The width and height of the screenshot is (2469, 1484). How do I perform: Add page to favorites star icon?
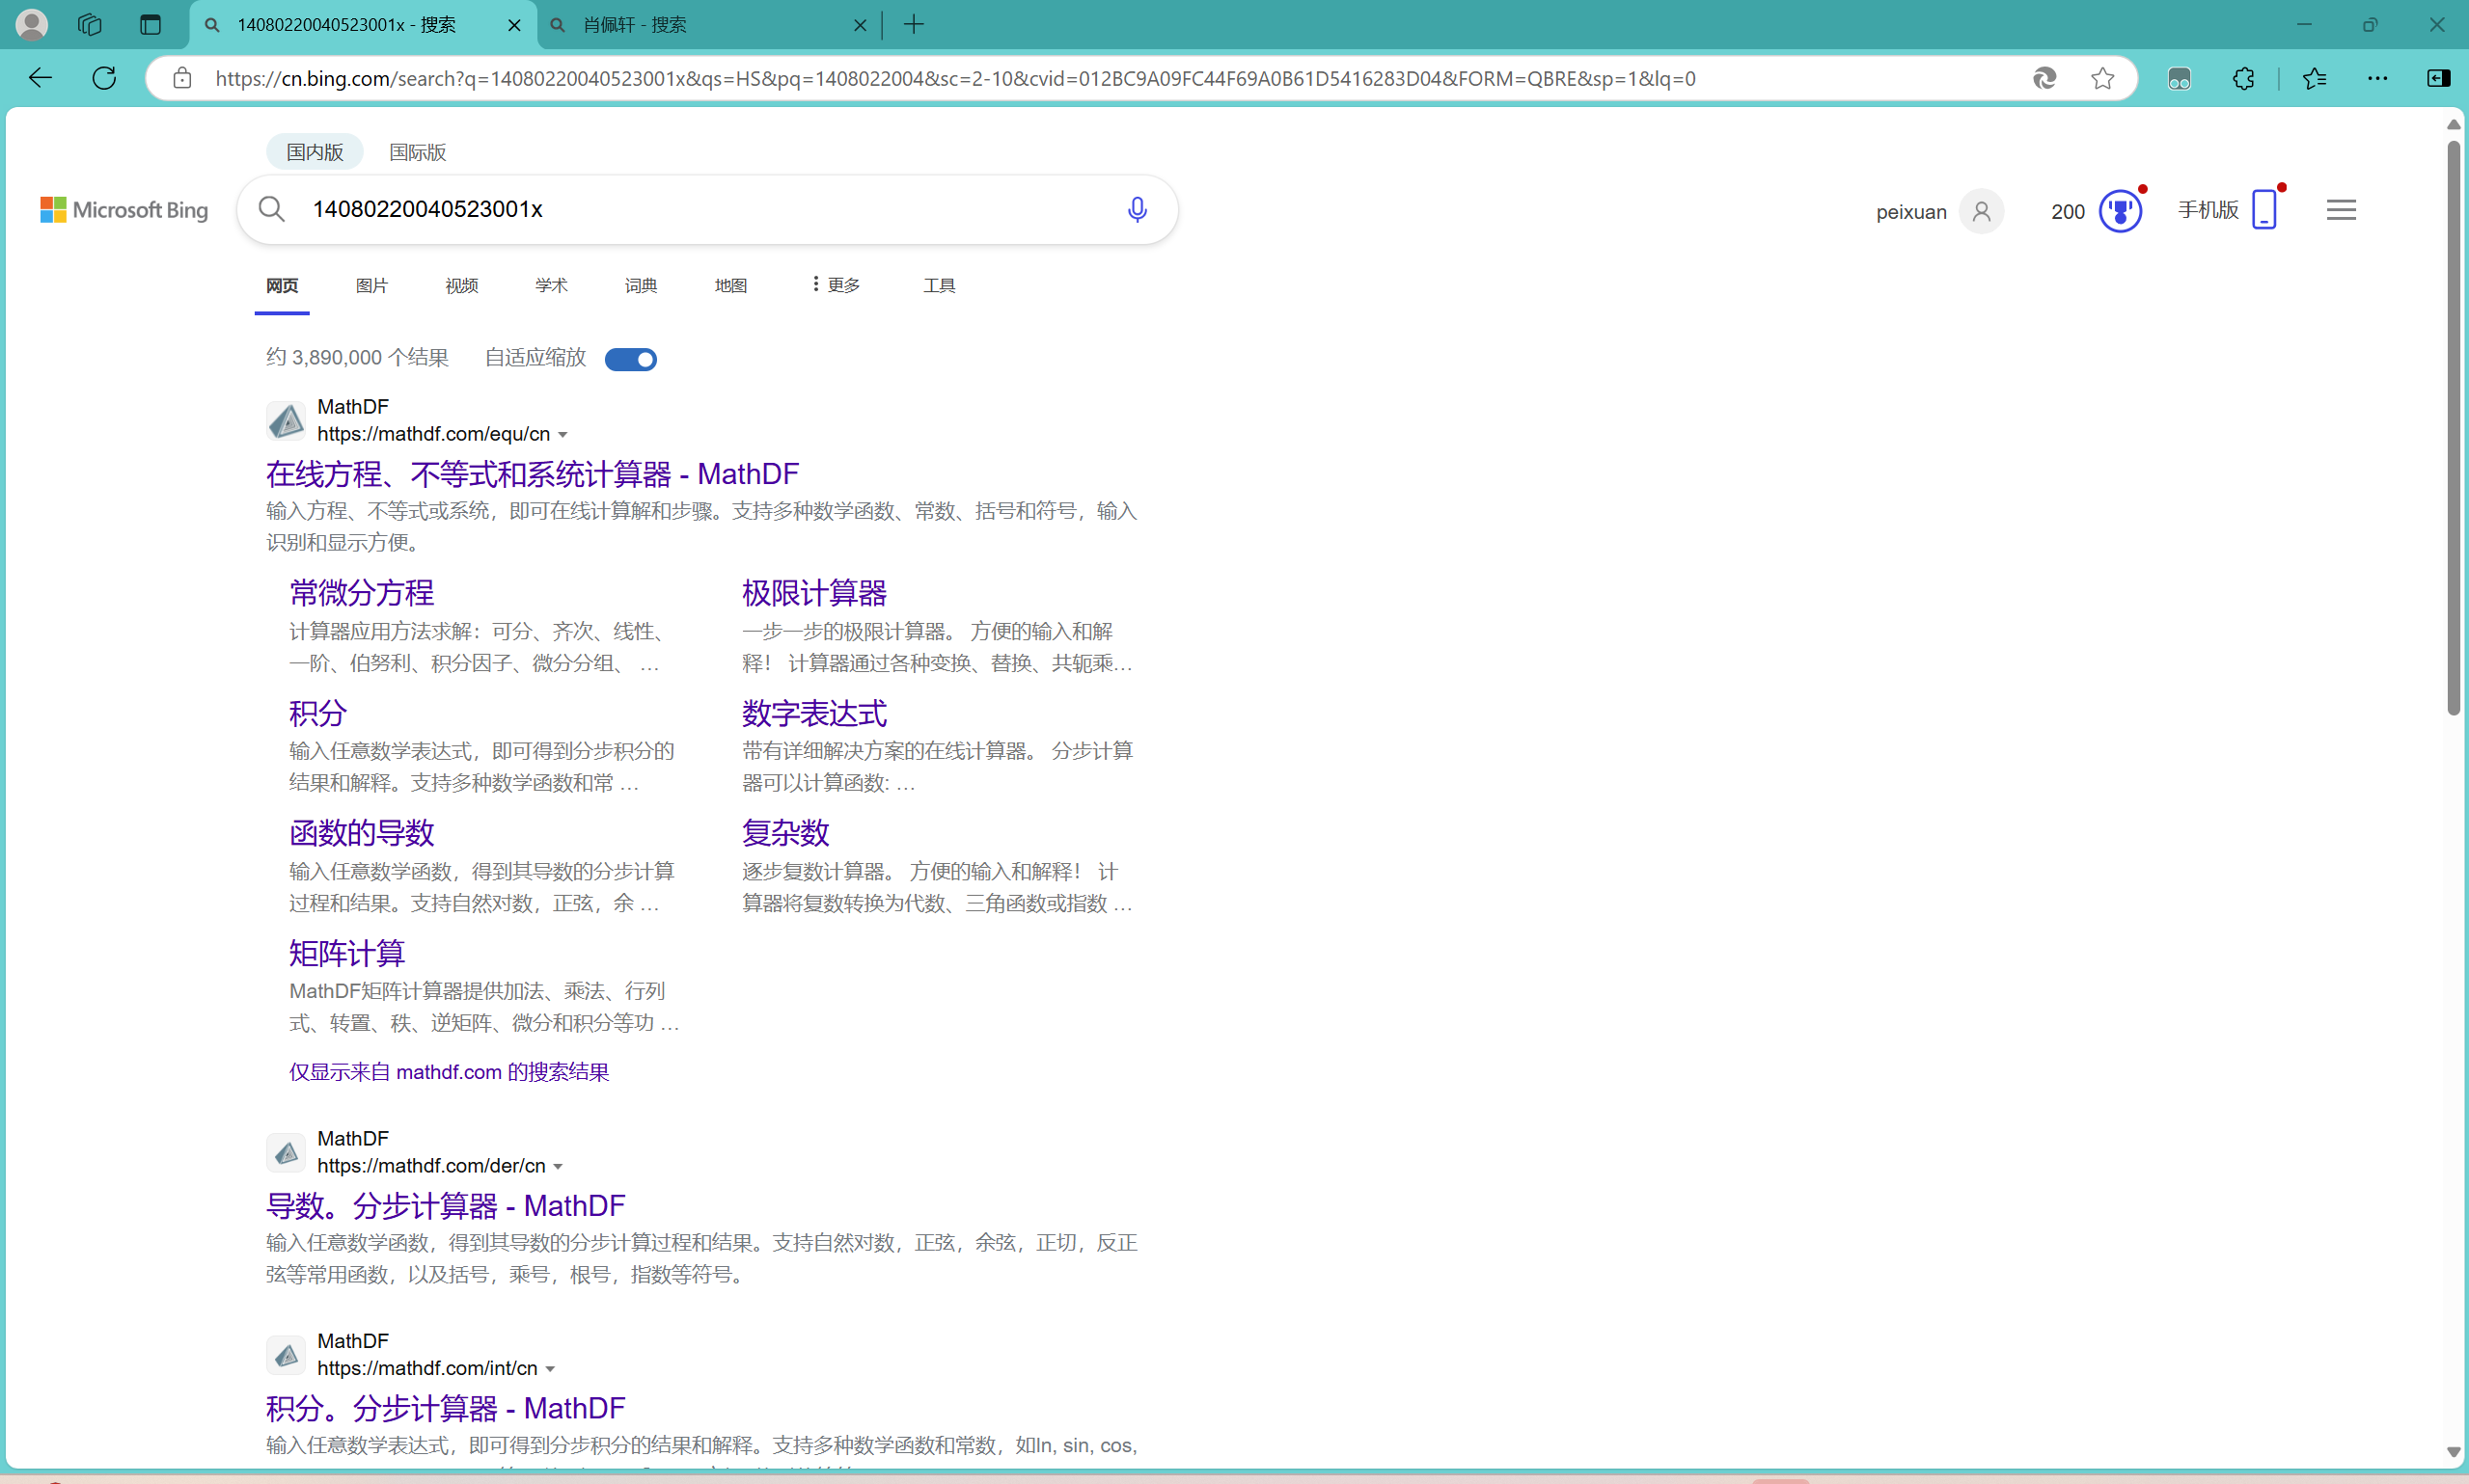(x=2103, y=78)
